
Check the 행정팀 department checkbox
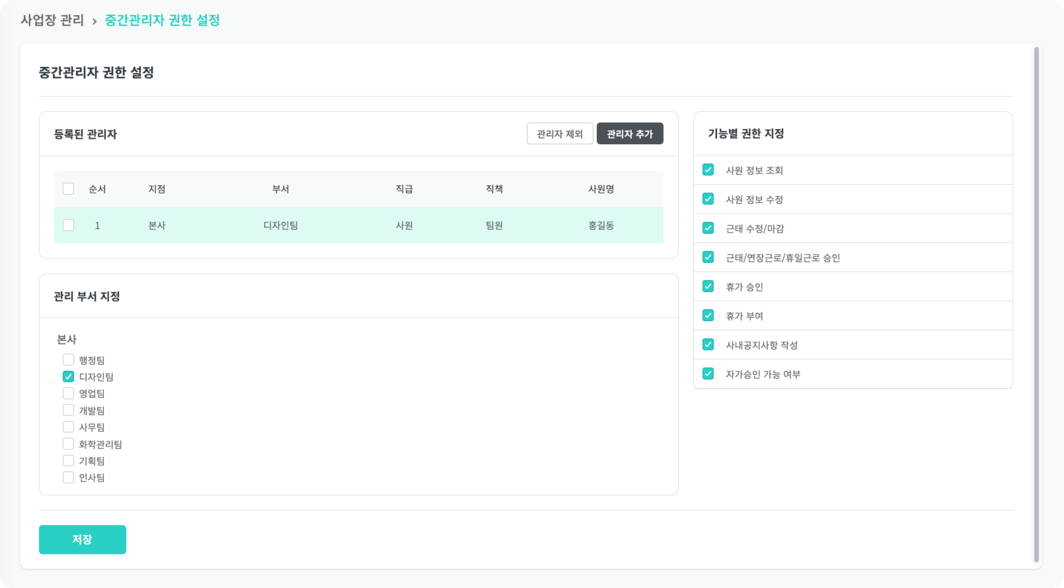pos(68,360)
